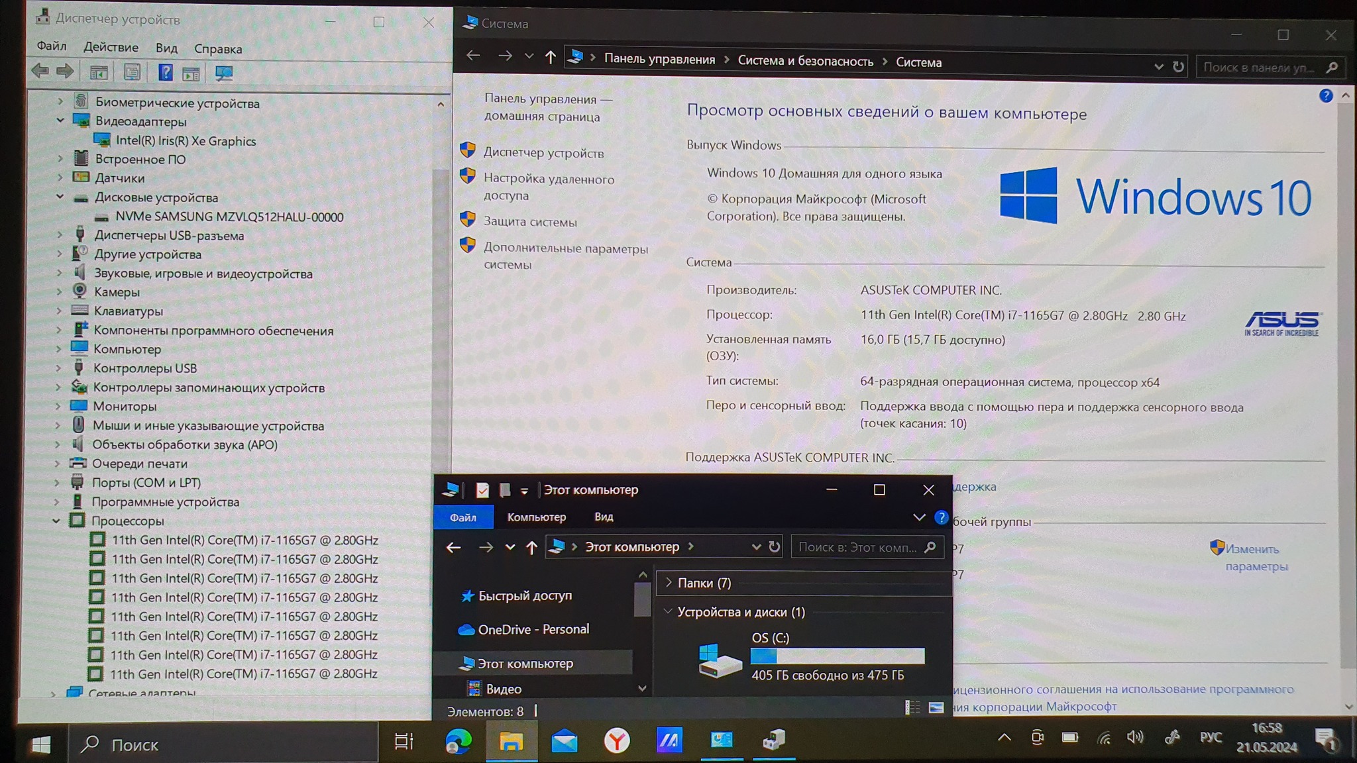Open the Mail app on the taskbar
Image resolution: width=1357 pixels, height=763 pixels.
pyautogui.click(x=564, y=740)
